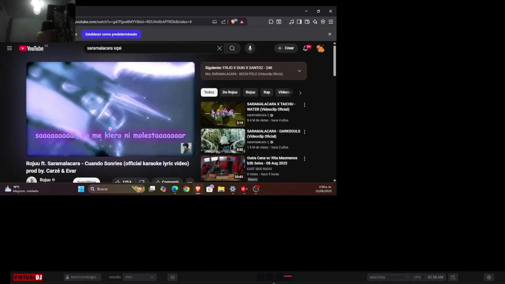
Task: Select the Todos filter chip
Action: [209, 92]
